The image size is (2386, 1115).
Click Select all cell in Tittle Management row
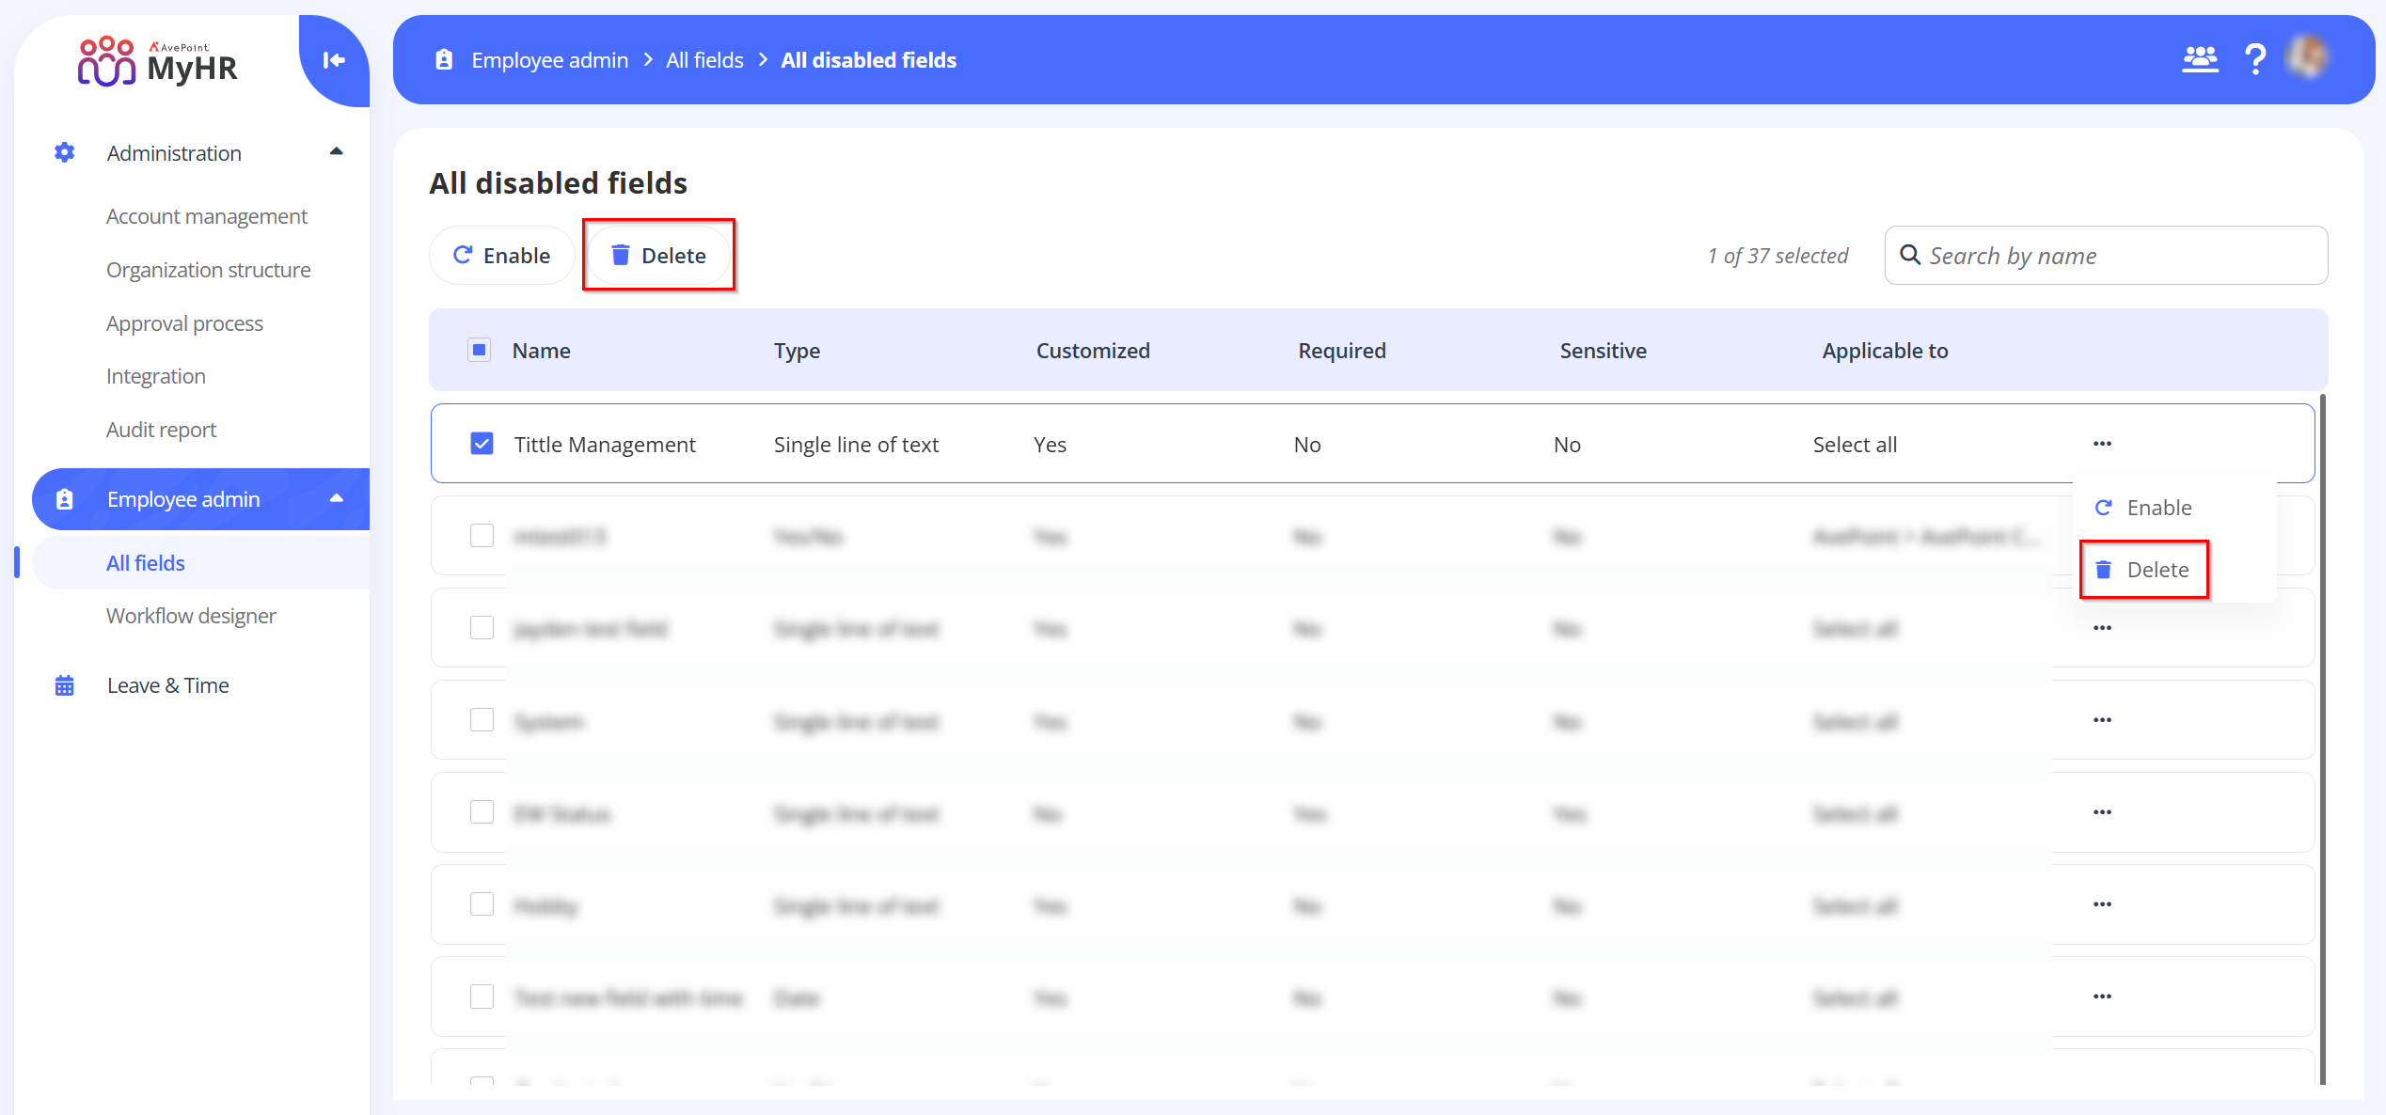[x=1855, y=444]
